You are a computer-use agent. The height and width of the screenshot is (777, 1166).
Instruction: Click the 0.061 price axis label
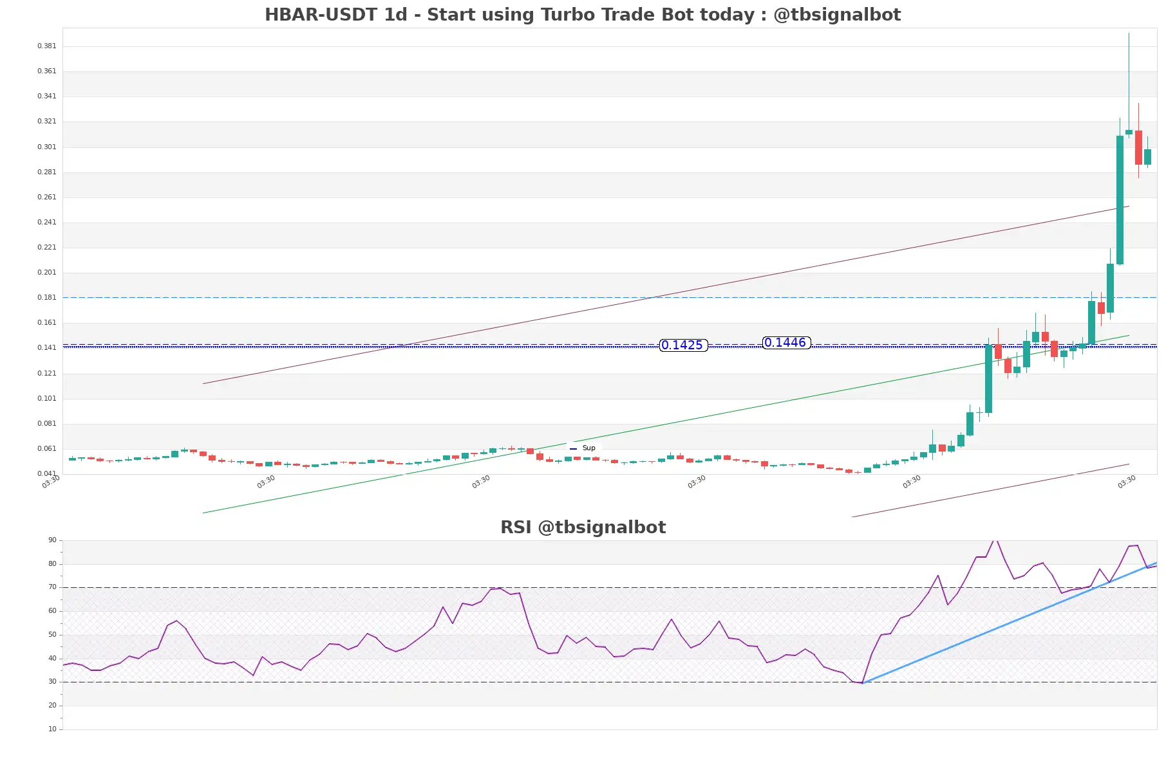point(46,448)
